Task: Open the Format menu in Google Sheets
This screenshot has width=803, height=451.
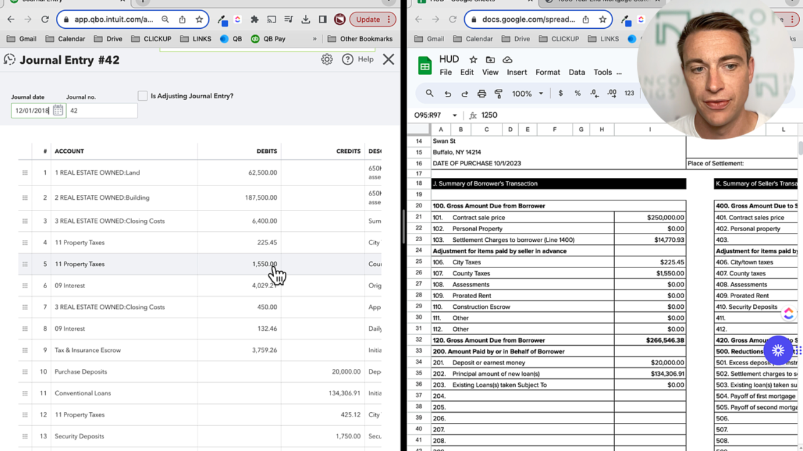Action: point(547,72)
